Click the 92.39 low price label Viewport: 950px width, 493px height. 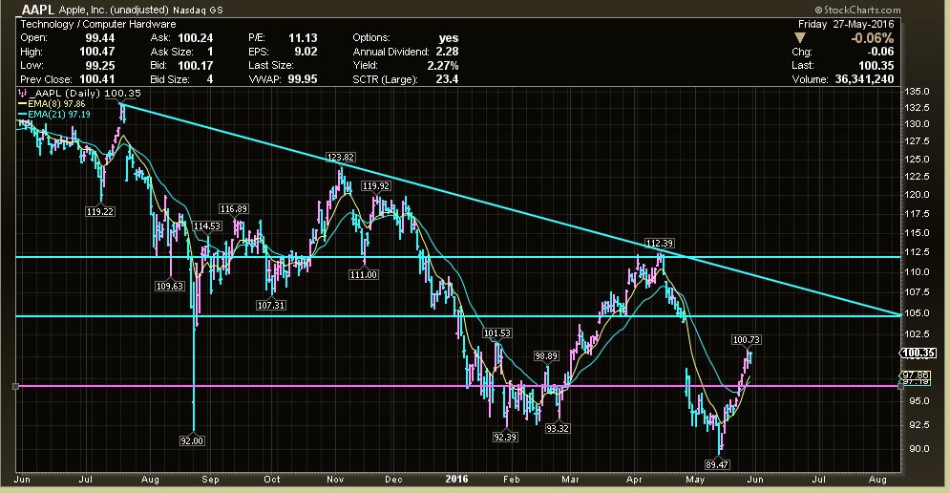(505, 437)
